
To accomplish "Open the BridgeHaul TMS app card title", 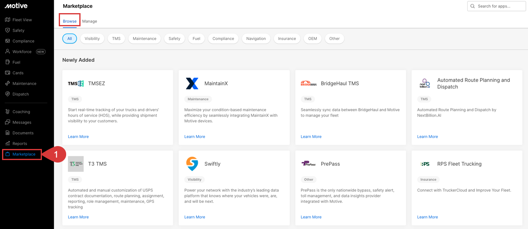I will [339, 83].
